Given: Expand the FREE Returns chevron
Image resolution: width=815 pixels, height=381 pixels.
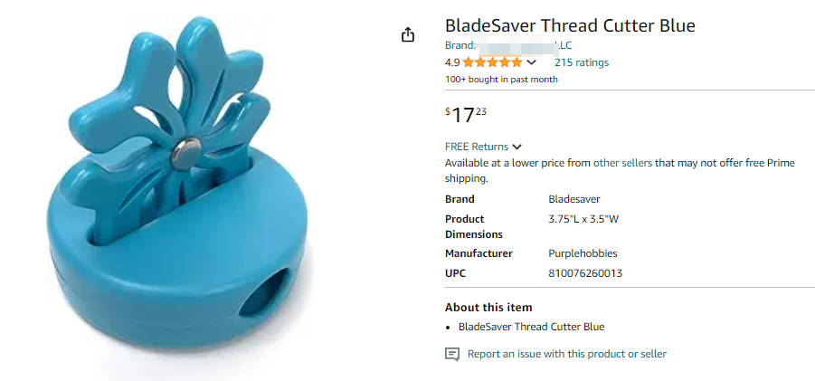Looking at the screenshot, I should [516, 147].
